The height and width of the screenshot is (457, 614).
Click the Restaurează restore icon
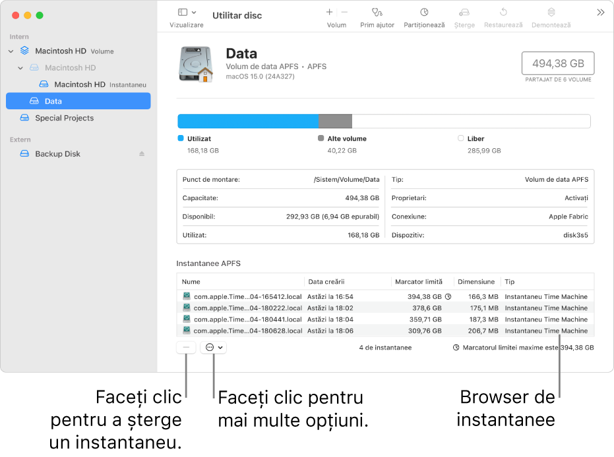coord(503,12)
